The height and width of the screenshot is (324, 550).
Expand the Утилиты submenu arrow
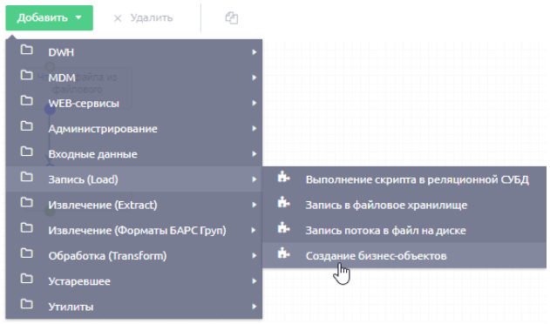[255, 307]
